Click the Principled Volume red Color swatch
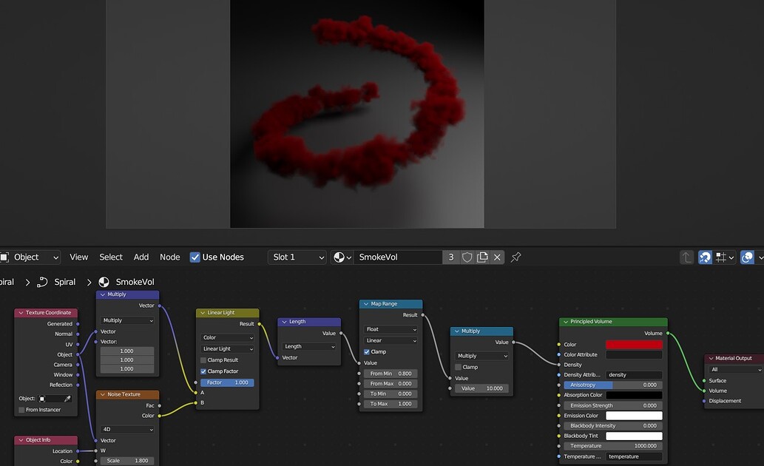 pyautogui.click(x=633, y=345)
